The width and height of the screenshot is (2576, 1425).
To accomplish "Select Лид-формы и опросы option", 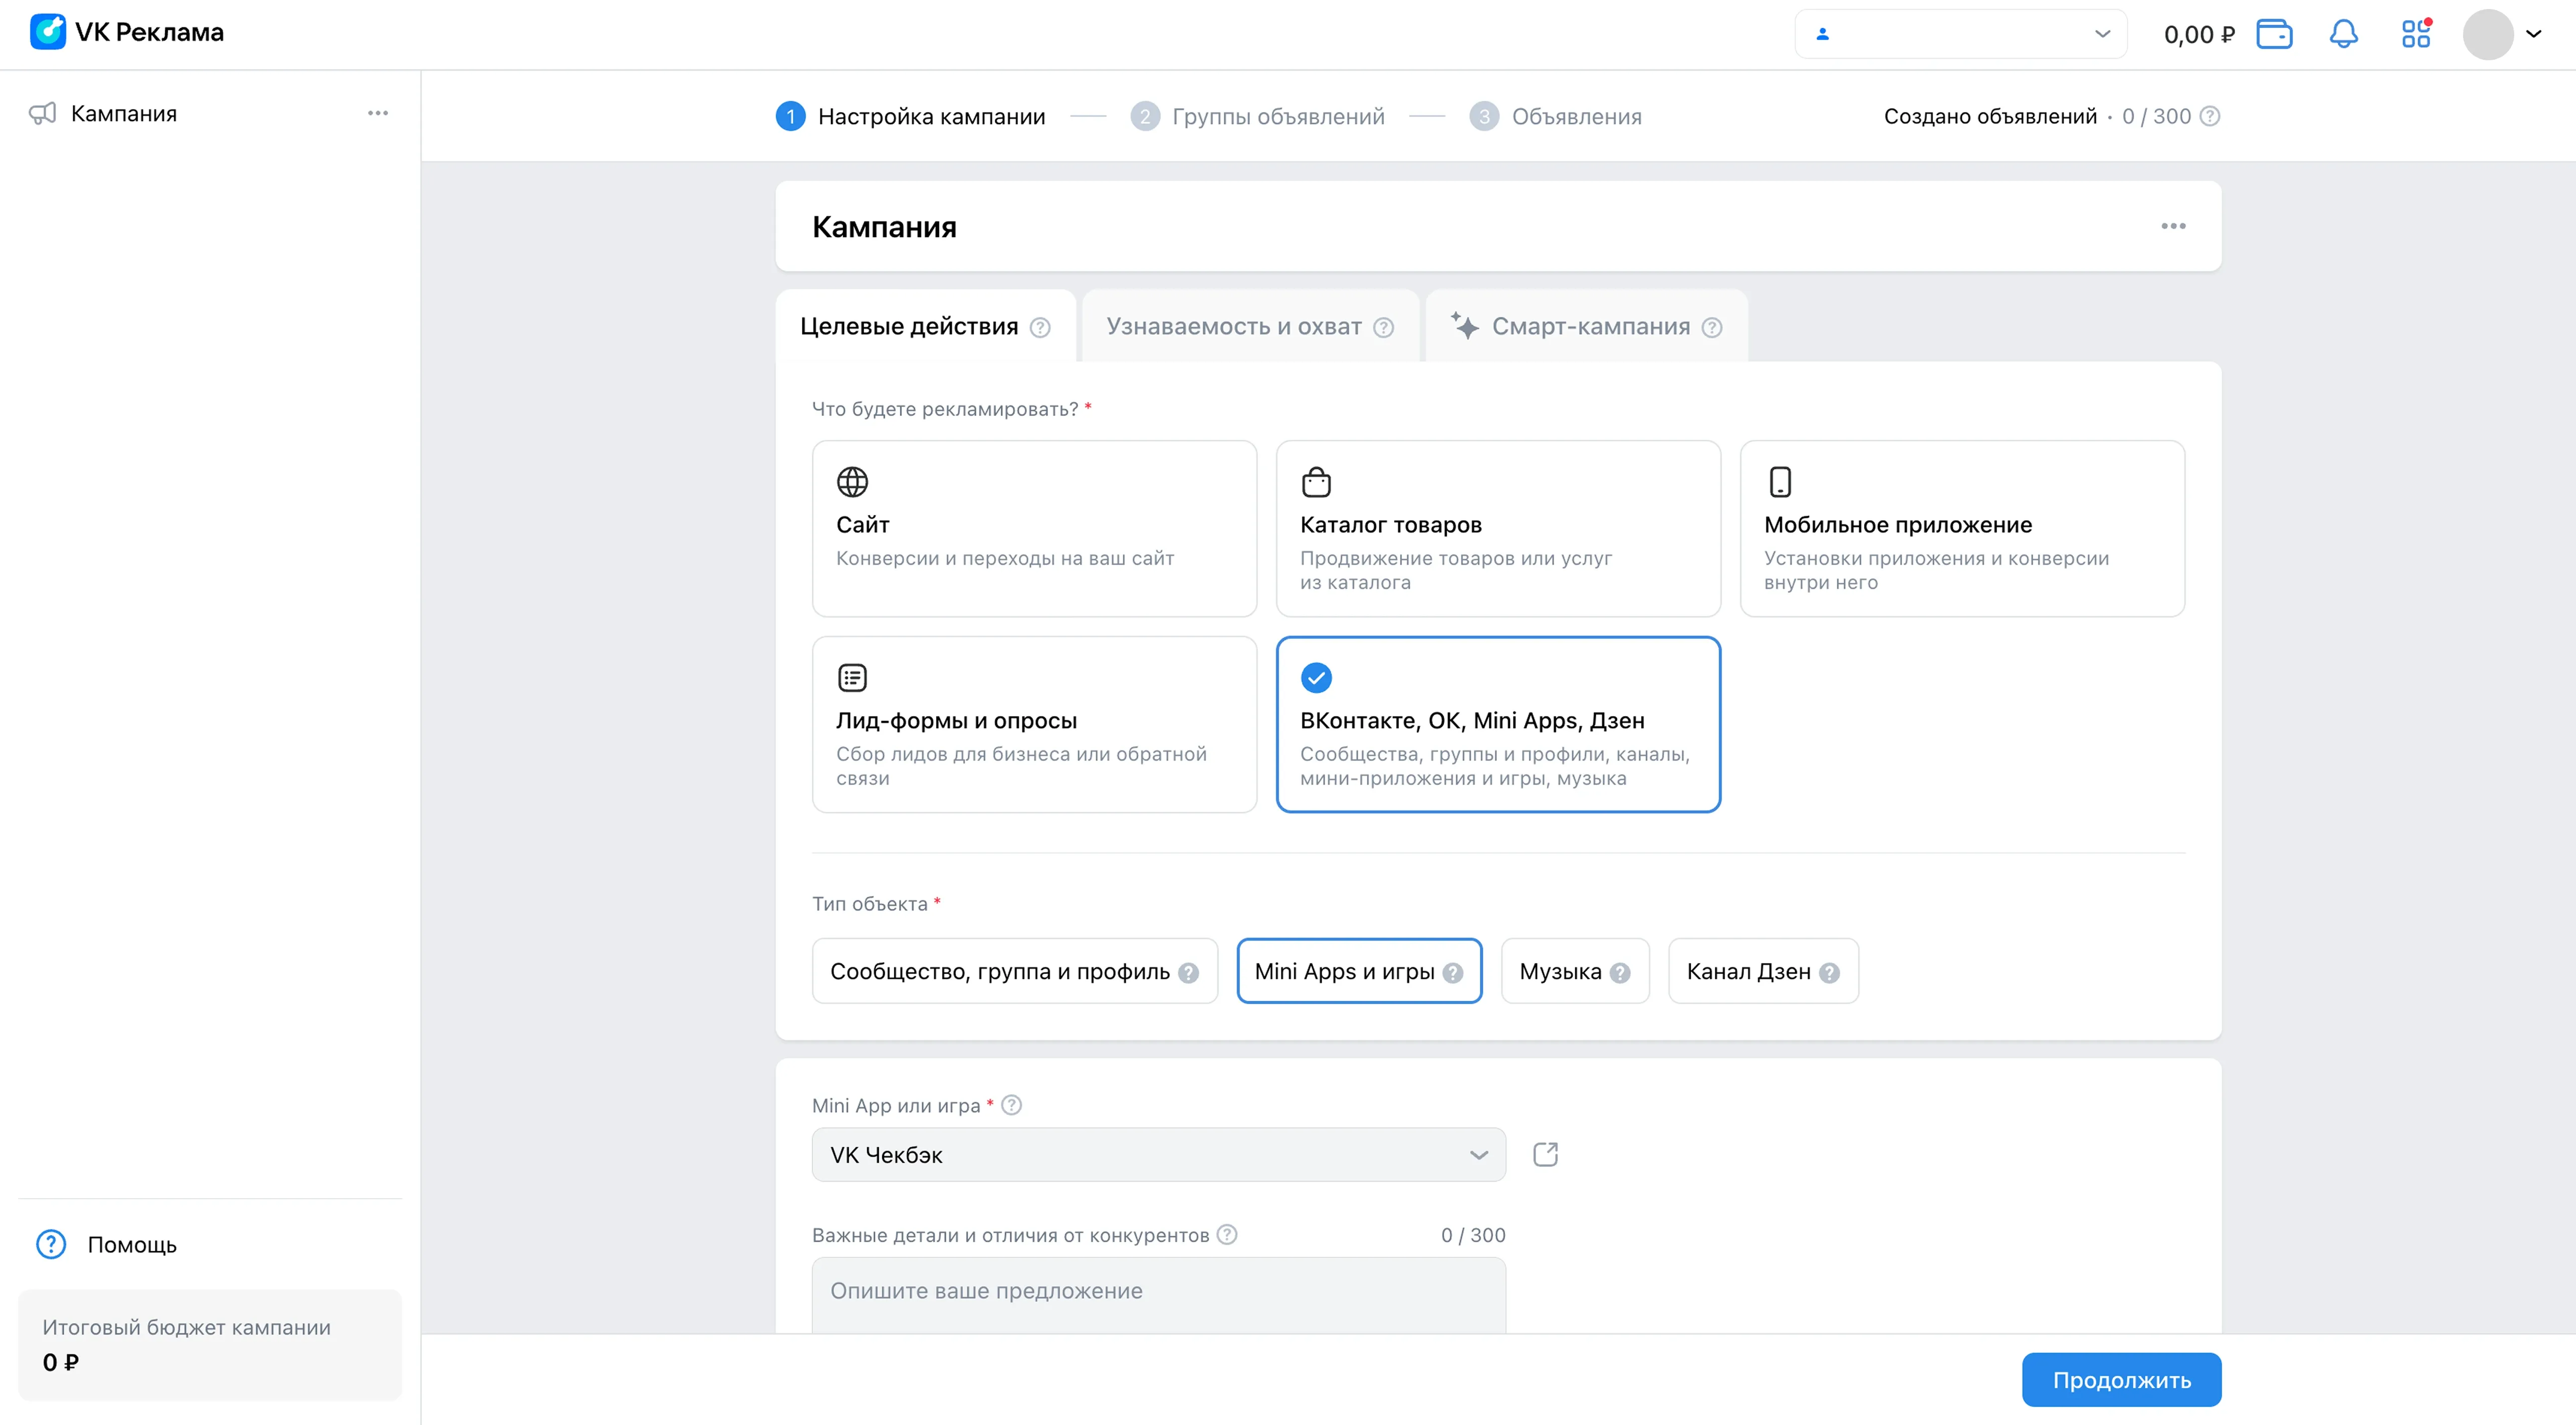I will pyautogui.click(x=1034, y=724).
